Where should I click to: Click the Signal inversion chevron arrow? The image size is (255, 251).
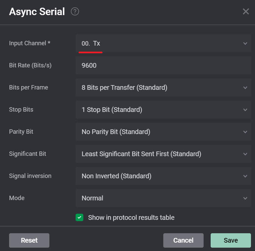coord(245,176)
